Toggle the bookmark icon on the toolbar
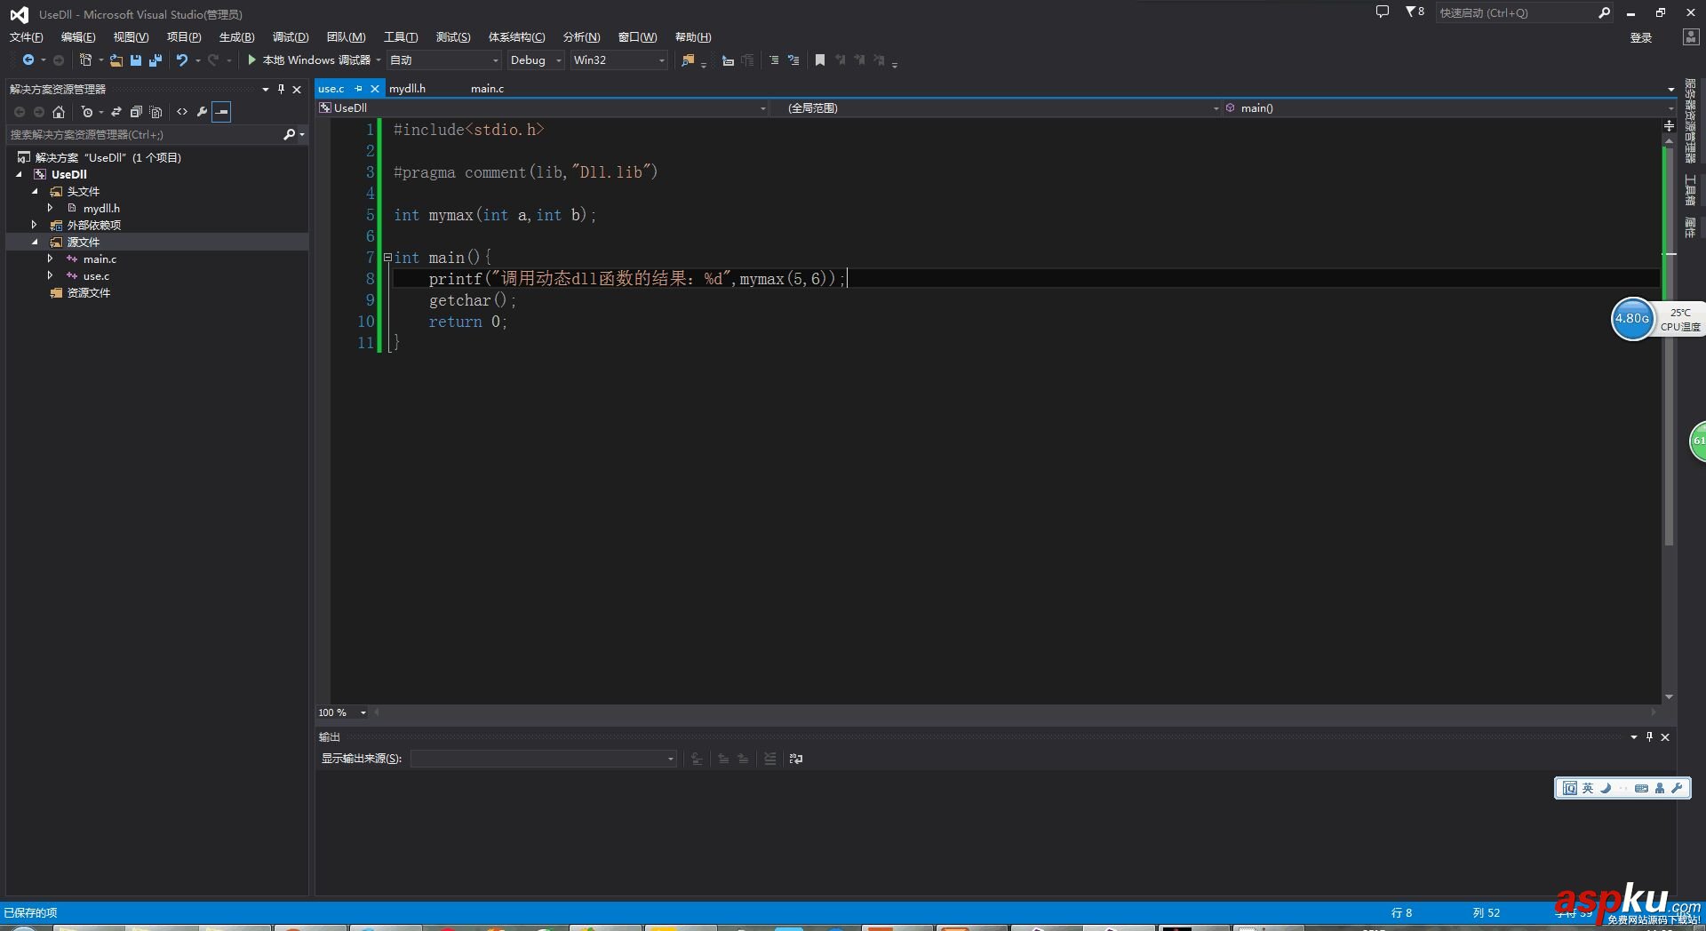 (819, 60)
